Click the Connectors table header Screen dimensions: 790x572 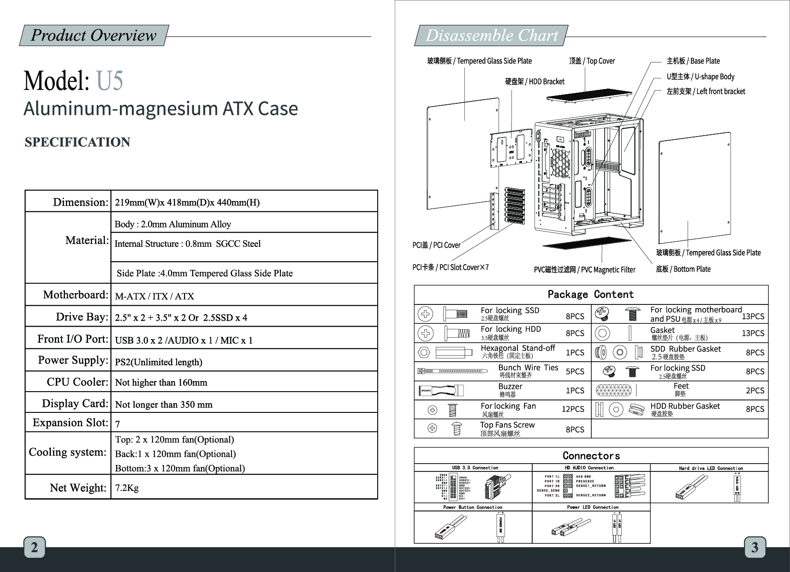(591, 456)
